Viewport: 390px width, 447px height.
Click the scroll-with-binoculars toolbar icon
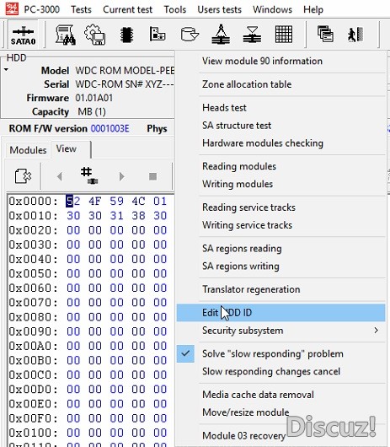point(66,35)
